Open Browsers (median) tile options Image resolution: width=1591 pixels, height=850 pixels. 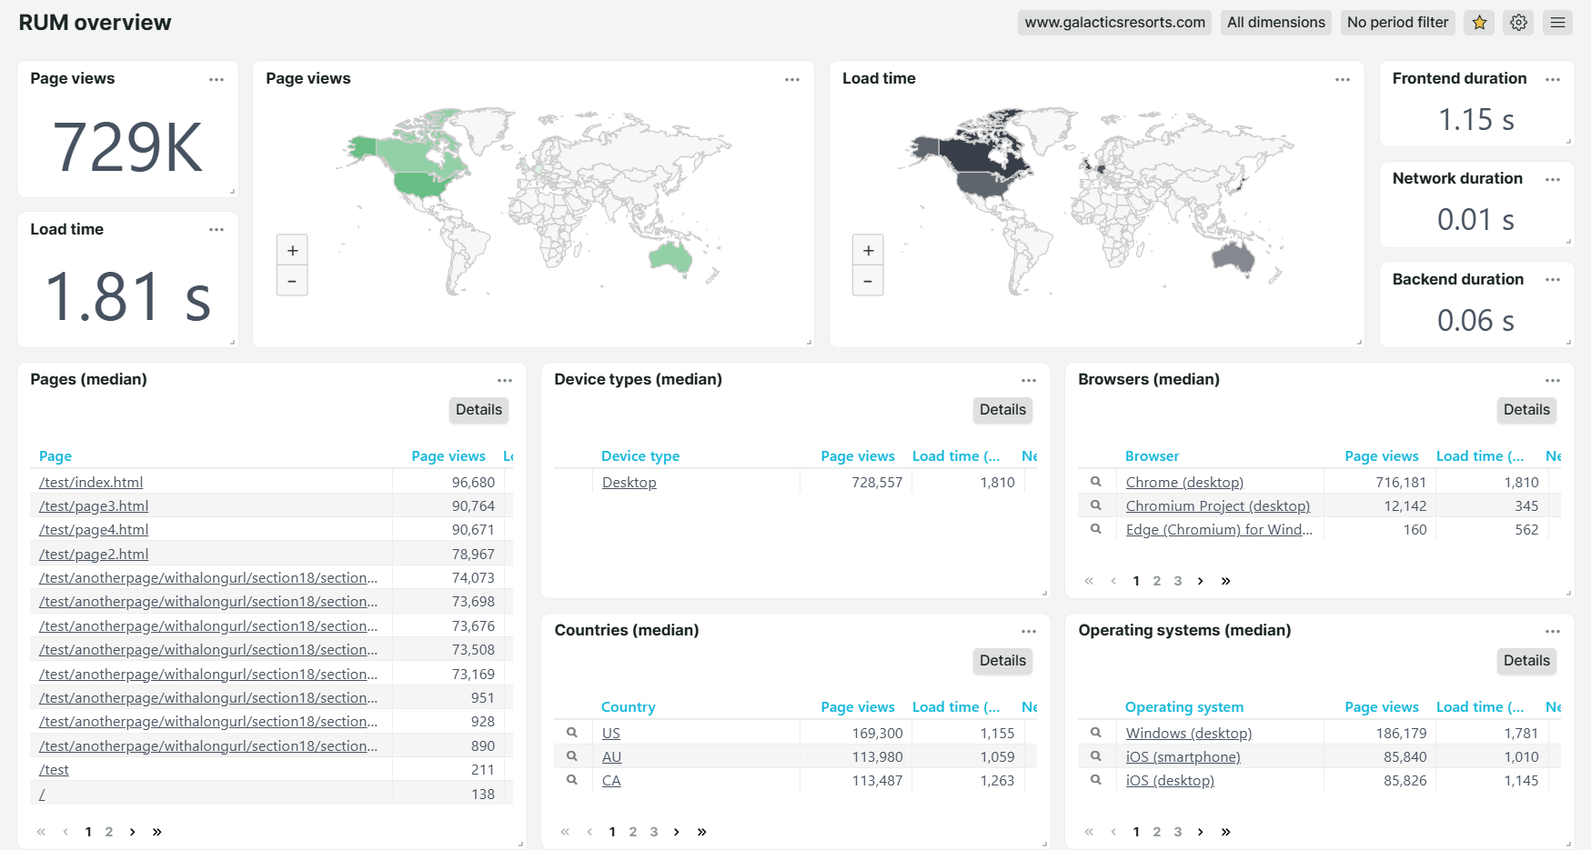[x=1553, y=380]
